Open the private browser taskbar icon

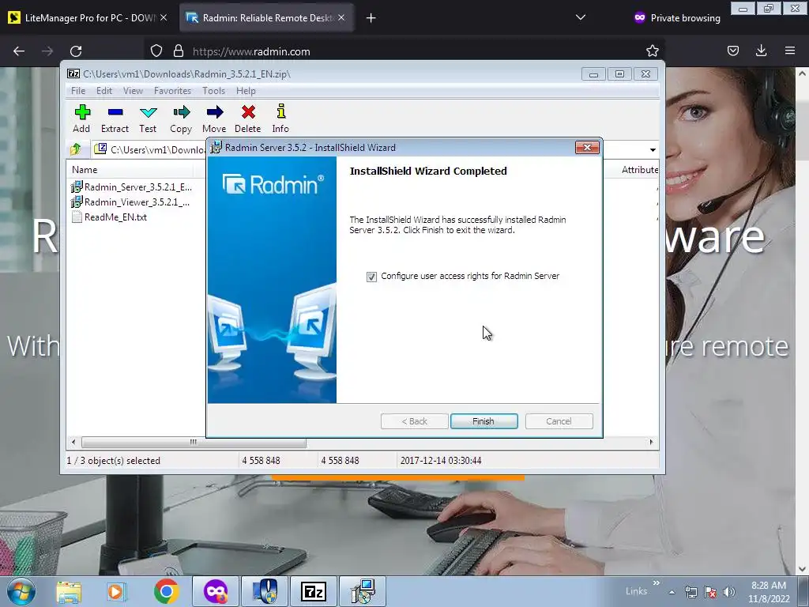tap(215, 591)
